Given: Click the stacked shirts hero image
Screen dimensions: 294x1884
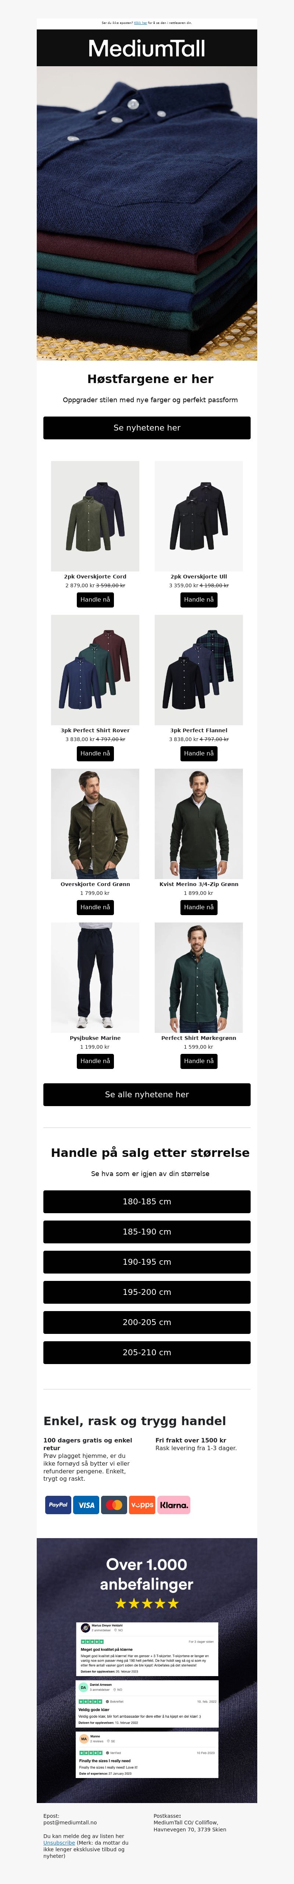Looking at the screenshot, I should pyautogui.click(x=146, y=213).
